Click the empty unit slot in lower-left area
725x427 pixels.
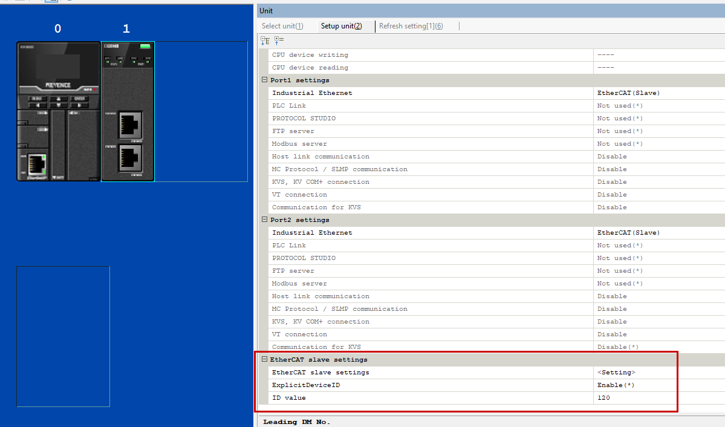(x=63, y=336)
